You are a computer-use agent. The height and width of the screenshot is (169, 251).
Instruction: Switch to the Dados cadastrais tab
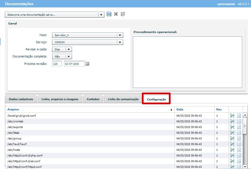pyautogui.click(x=21, y=99)
